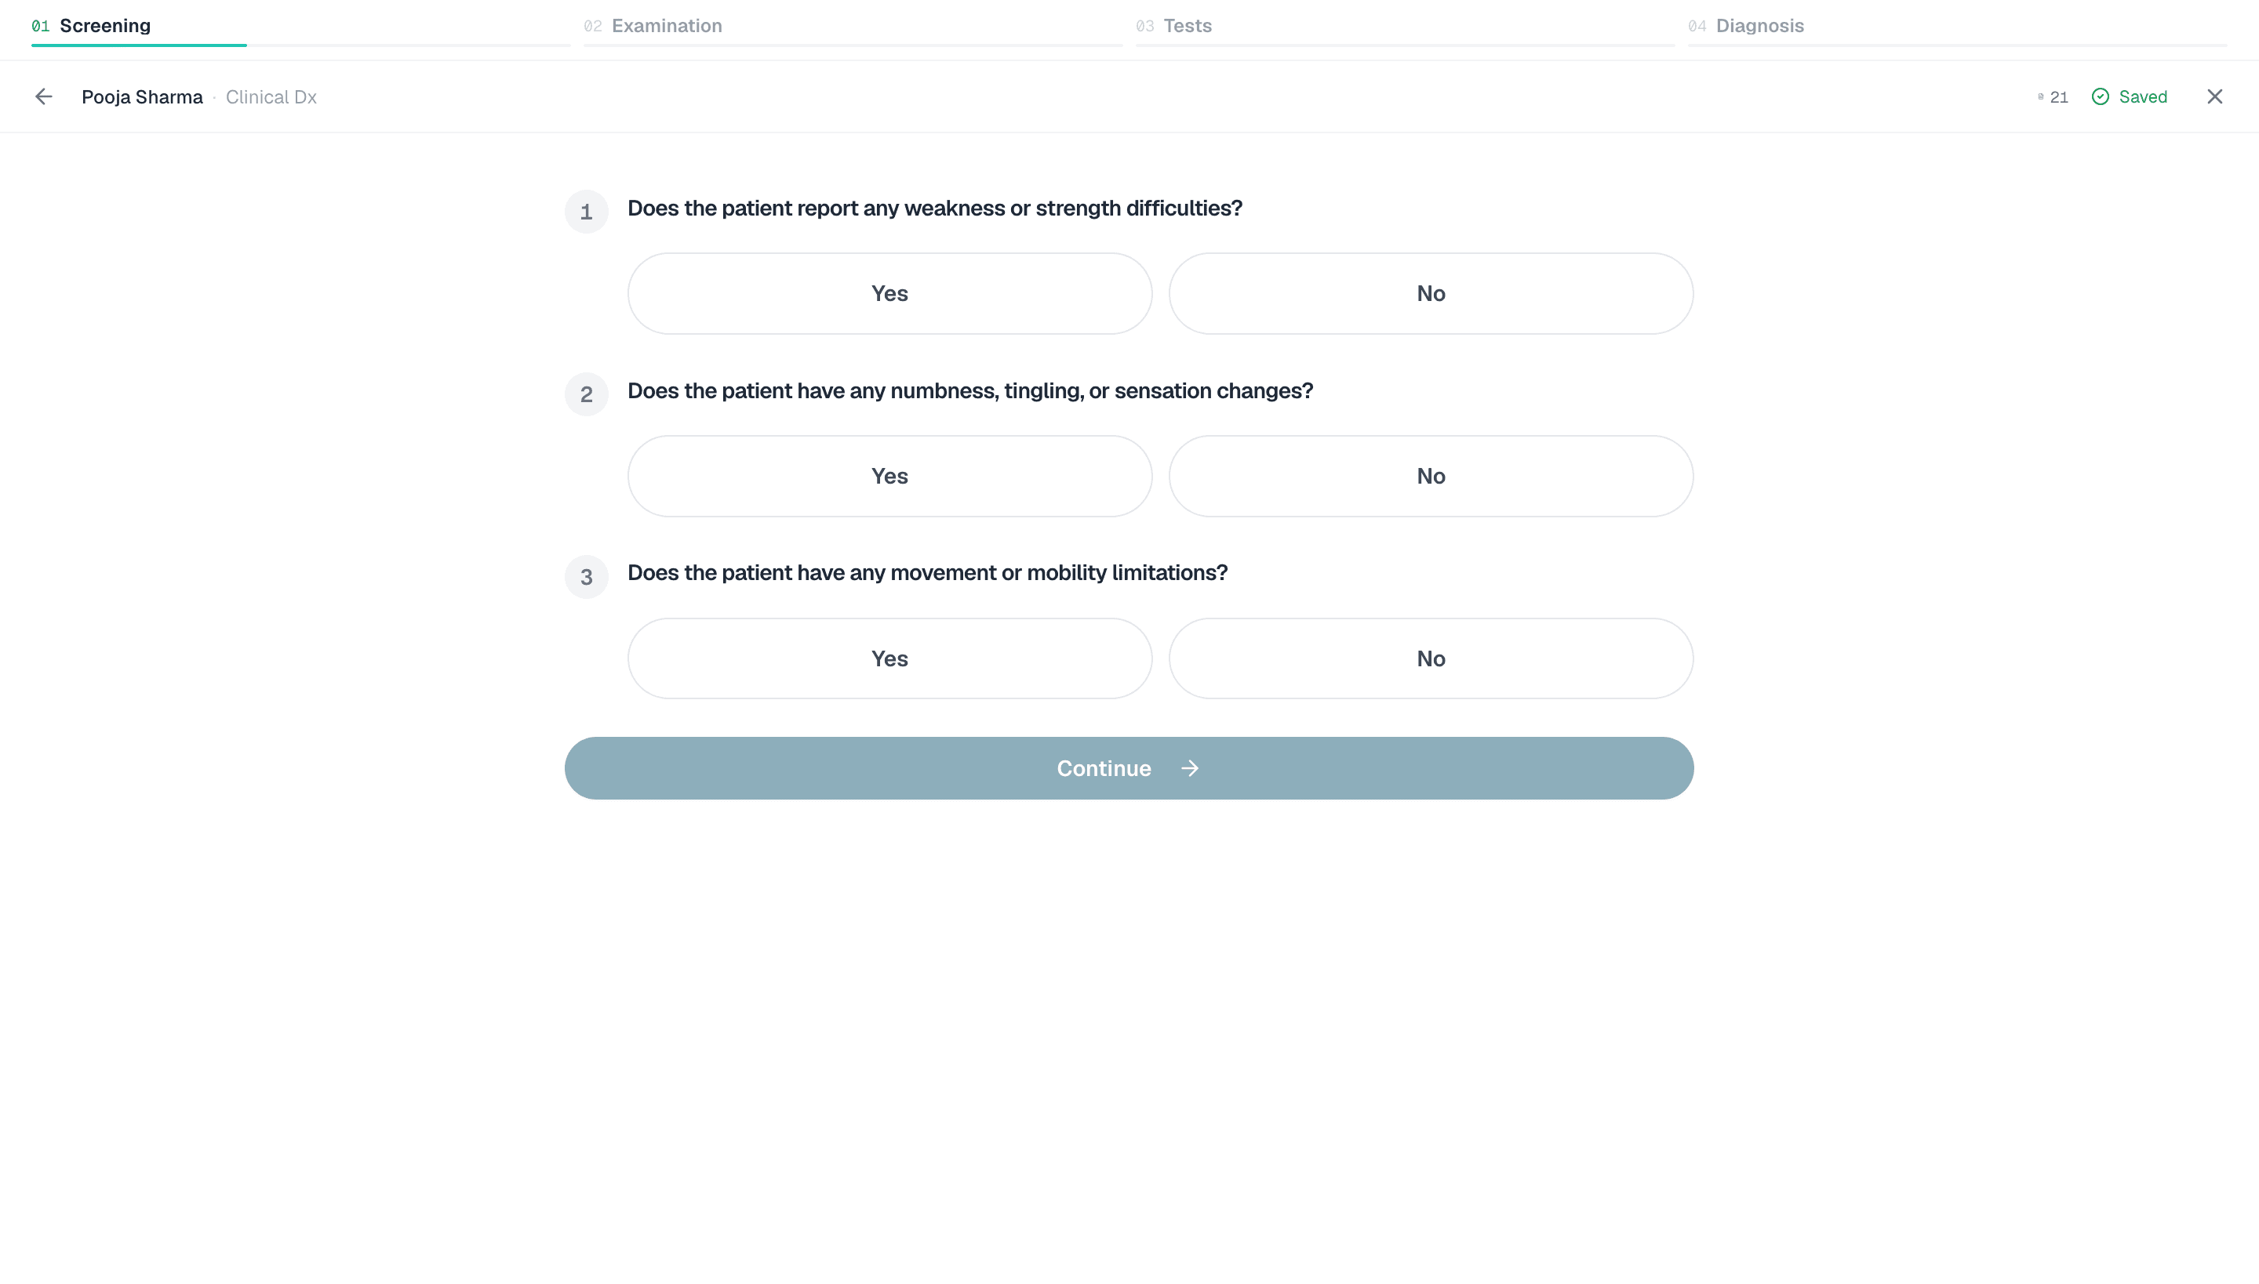This screenshot has height=1284, width=2259.
Task: Click the Continue button
Action: click(1129, 768)
